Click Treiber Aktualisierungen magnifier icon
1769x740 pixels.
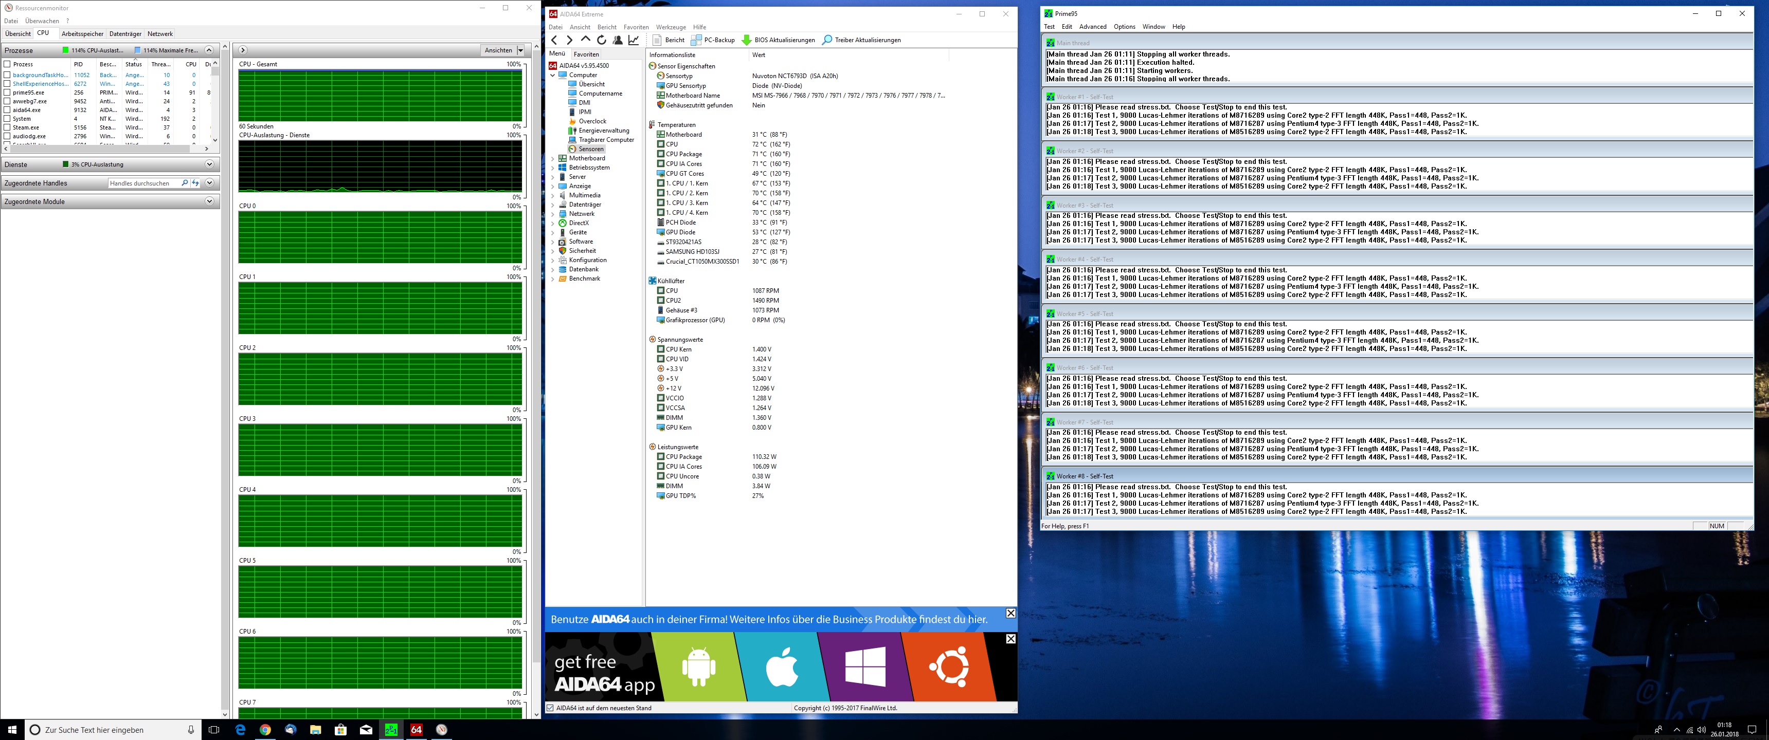coord(827,40)
